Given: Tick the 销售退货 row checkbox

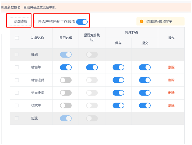Looking at the screenshot, I should point(17,80).
